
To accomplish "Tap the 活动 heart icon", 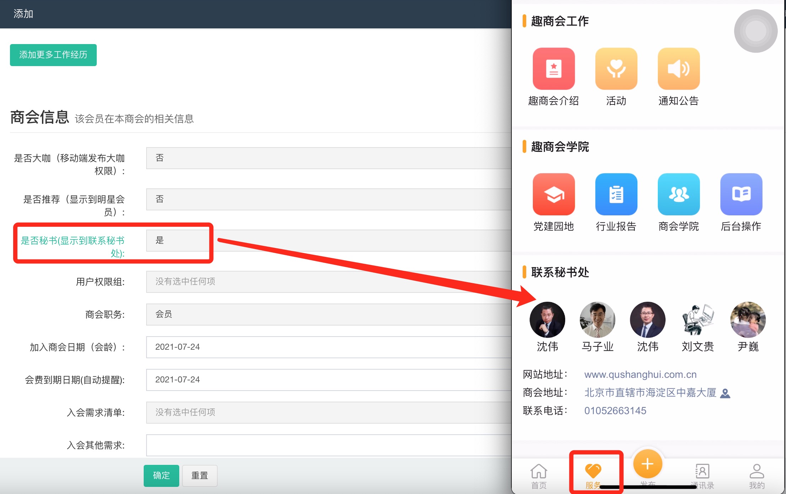I will [x=616, y=69].
